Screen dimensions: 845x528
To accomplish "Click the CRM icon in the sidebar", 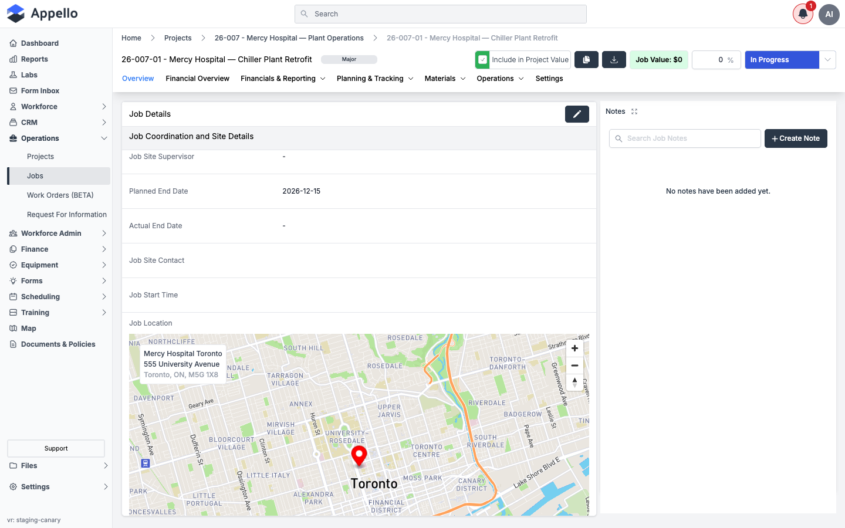I will [13, 122].
